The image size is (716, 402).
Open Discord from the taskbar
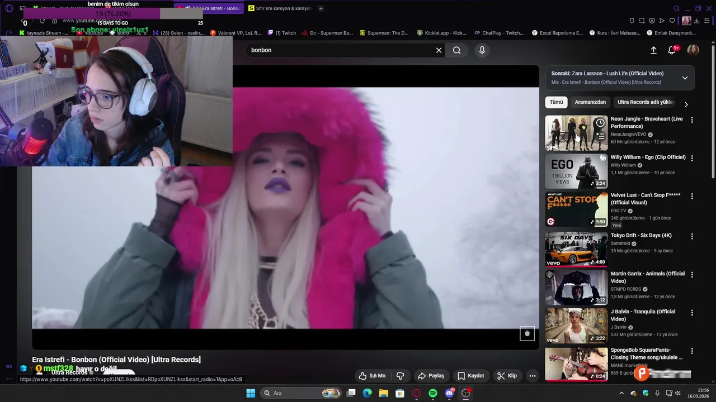point(449,393)
